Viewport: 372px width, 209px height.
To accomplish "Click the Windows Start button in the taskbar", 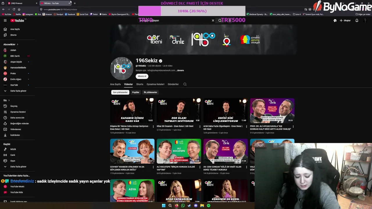I will (164, 206).
